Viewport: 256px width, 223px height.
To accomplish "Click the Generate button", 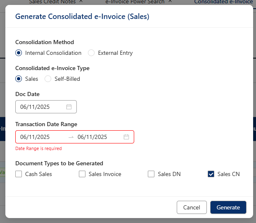I will (x=228, y=207).
